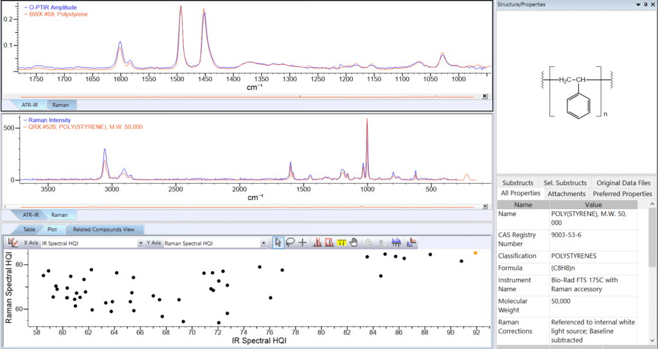Viewport: 658px width, 349px height.
Task: Open the X Axis dropdown list
Action: point(141,243)
